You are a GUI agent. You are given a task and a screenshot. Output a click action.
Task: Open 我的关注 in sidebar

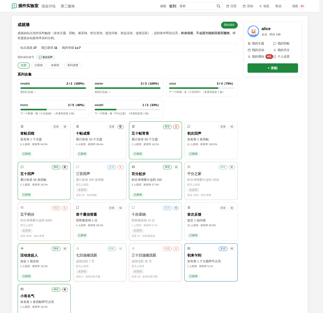[281, 50]
